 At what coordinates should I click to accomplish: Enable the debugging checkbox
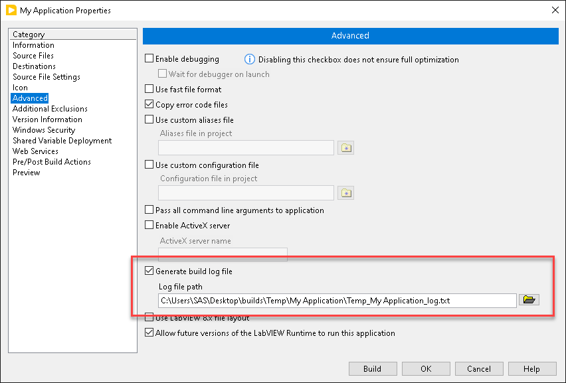pyautogui.click(x=149, y=58)
